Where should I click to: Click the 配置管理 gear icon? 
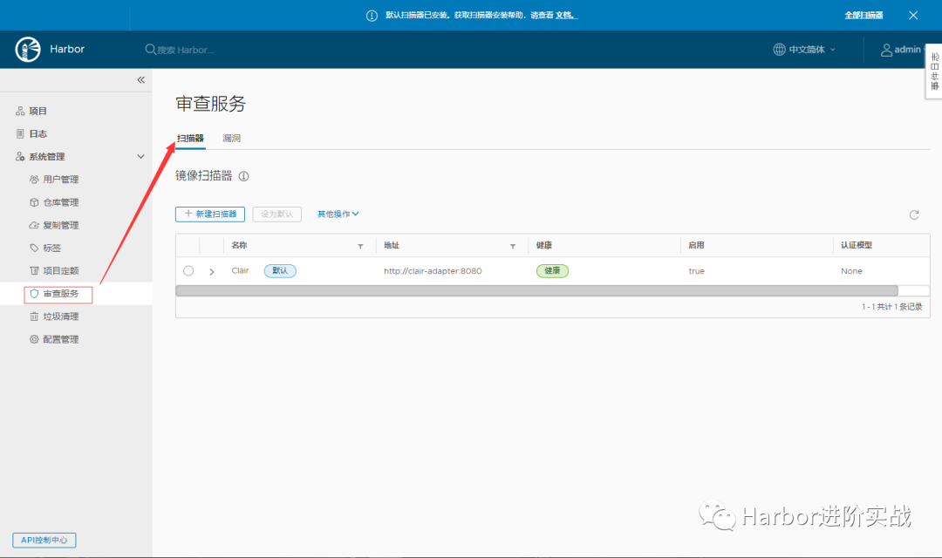(34, 339)
